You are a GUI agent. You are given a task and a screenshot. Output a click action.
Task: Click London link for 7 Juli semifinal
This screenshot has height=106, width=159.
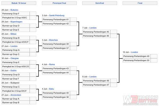pos(93,28)
